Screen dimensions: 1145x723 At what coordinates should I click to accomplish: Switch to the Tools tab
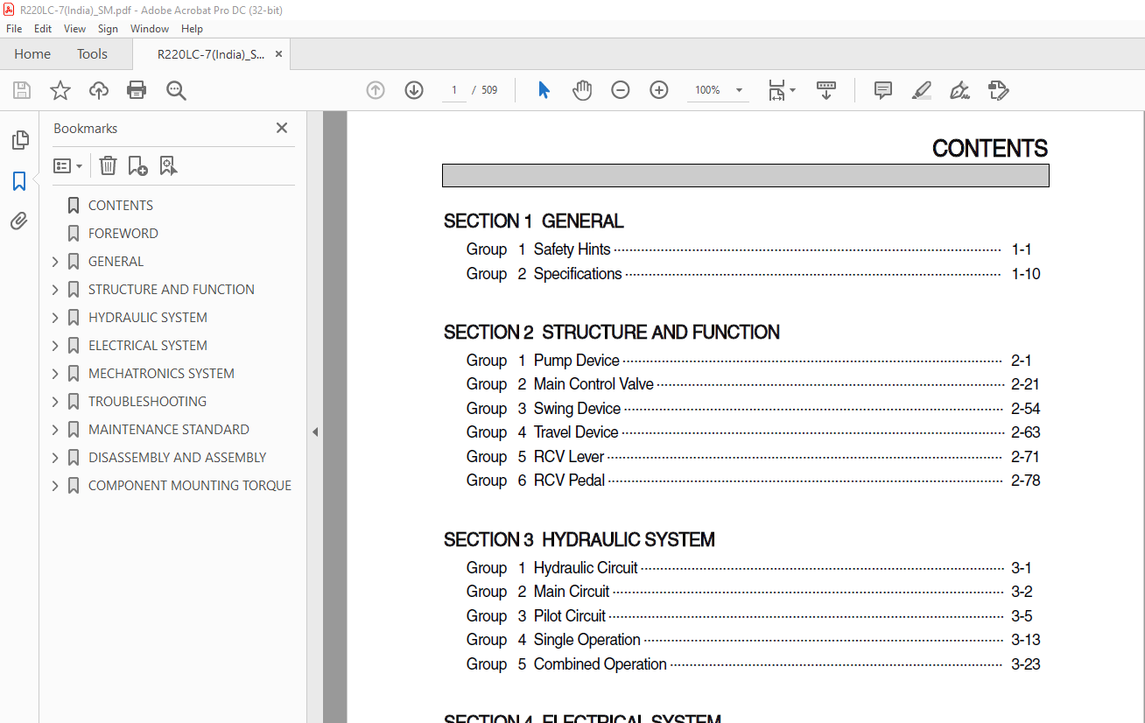[x=92, y=54]
